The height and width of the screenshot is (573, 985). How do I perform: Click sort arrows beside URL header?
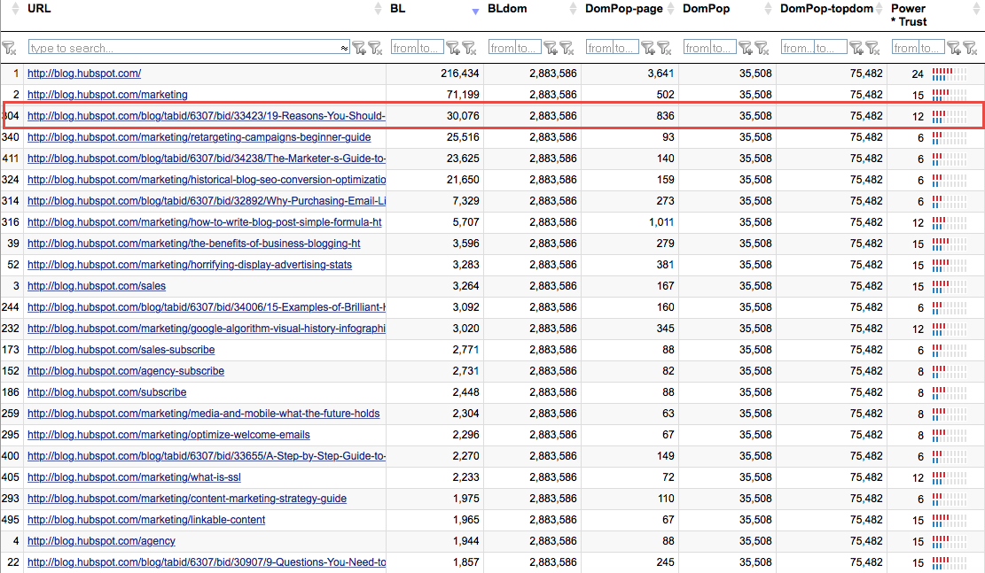tap(378, 9)
